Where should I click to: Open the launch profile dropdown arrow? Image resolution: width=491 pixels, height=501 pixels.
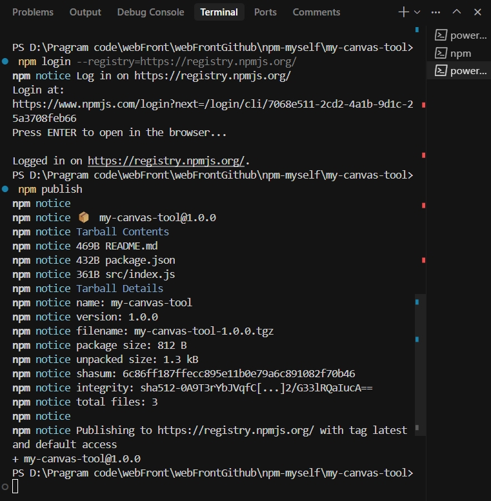coord(417,12)
